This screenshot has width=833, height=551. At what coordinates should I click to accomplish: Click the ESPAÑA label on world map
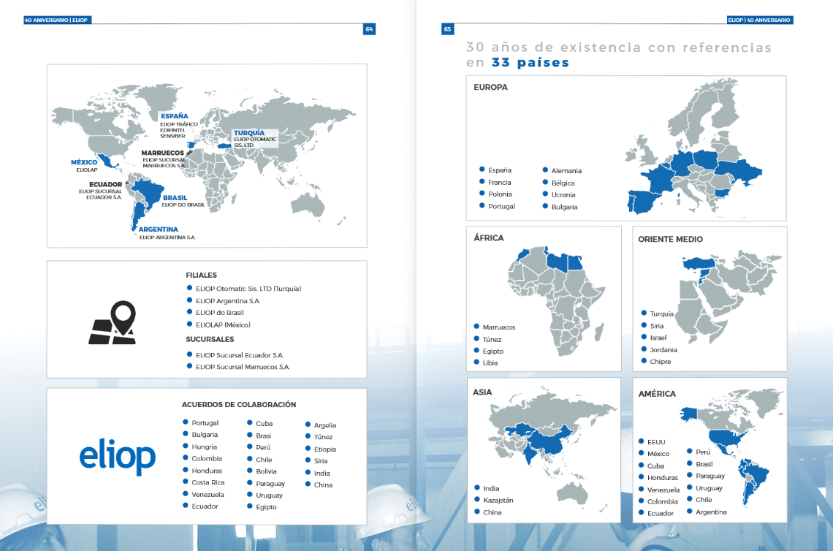(174, 116)
